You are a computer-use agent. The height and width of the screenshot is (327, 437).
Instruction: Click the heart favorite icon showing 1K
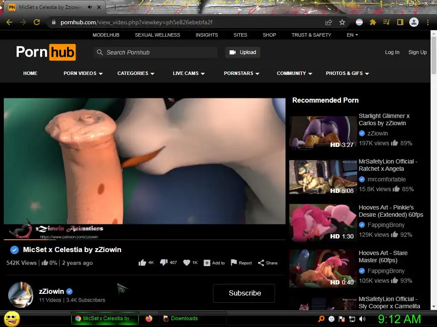[186, 263]
